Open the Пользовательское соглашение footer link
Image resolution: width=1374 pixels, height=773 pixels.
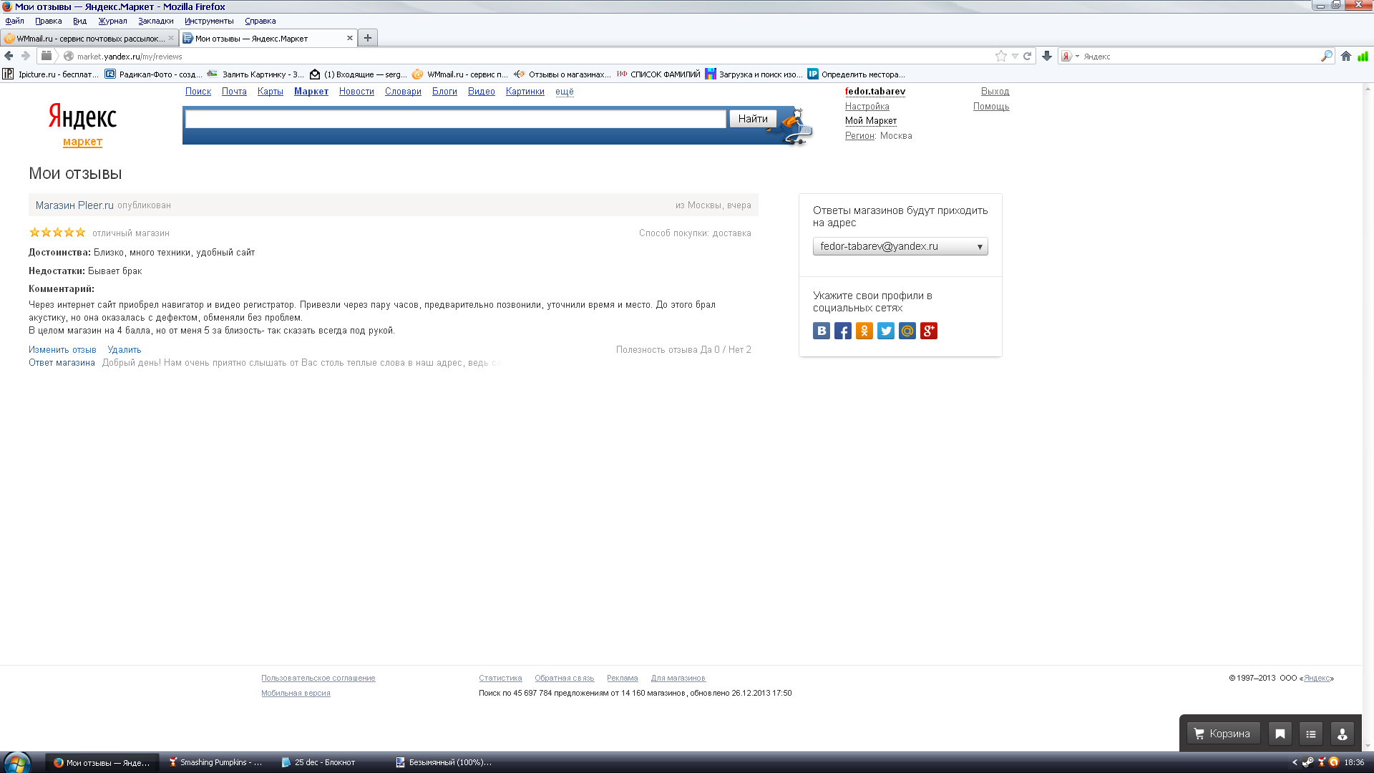(318, 678)
